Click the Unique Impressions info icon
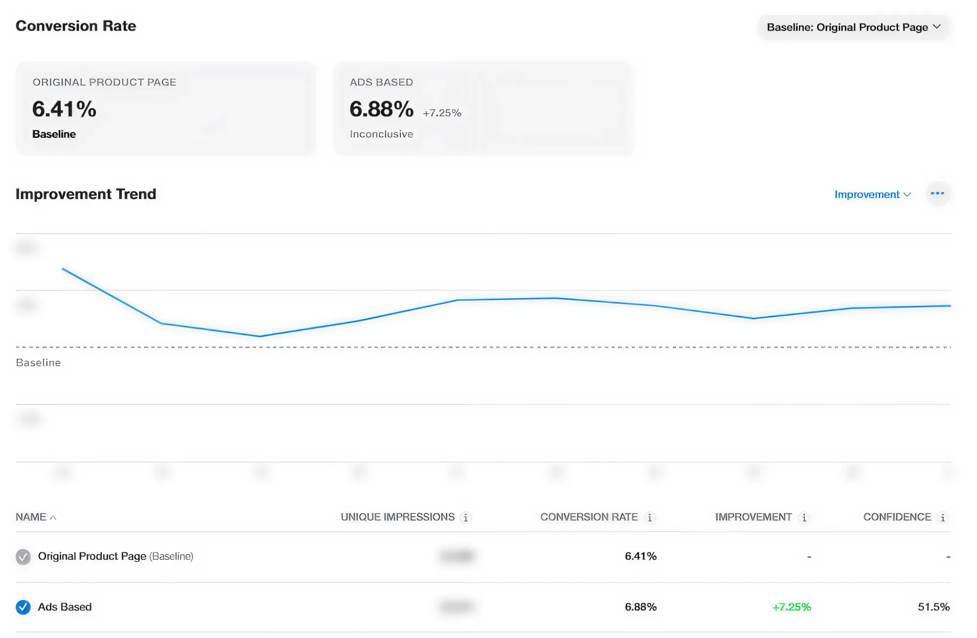Viewport: 977px width, 638px height. tap(466, 517)
